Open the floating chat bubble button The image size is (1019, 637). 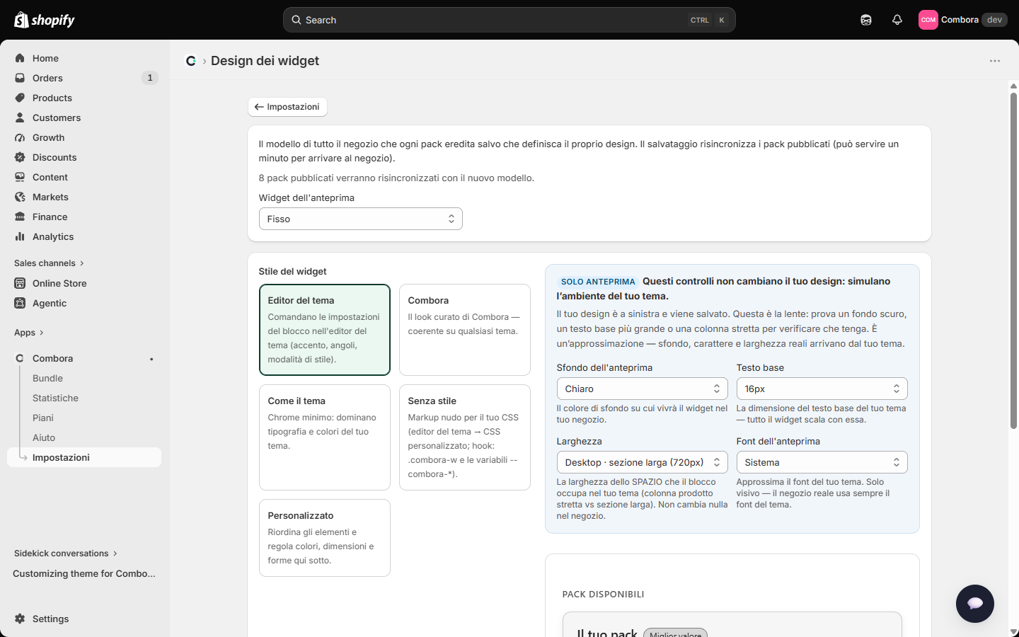(x=975, y=604)
